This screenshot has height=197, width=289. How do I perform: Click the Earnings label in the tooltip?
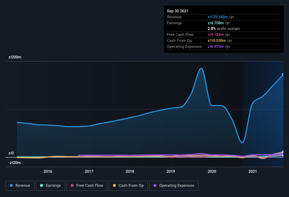point(174,23)
